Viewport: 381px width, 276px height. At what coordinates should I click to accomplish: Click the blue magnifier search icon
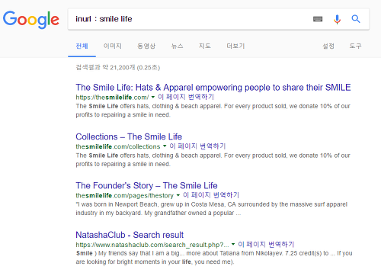point(356,19)
